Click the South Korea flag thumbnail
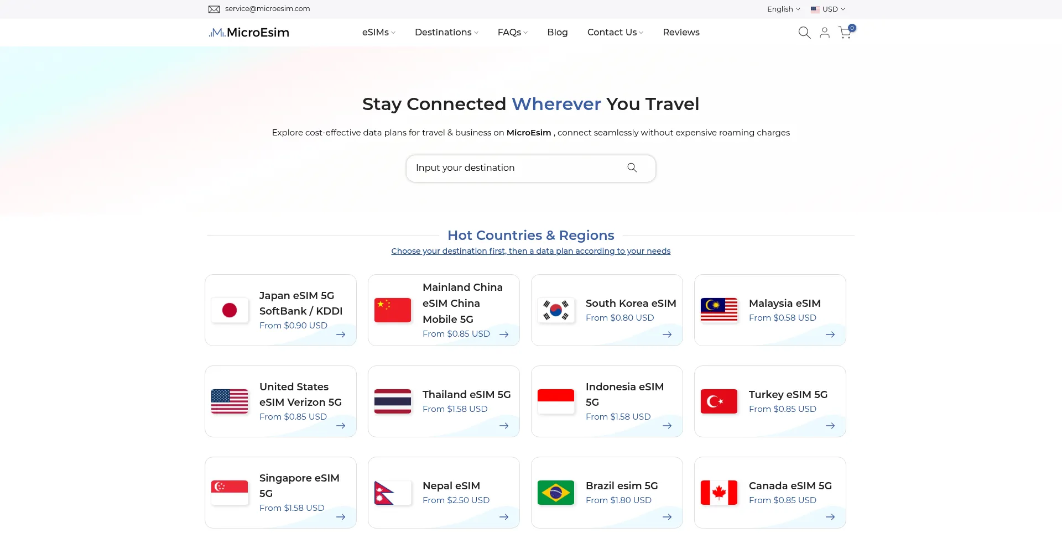This screenshot has height=549, width=1062. pos(555,310)
